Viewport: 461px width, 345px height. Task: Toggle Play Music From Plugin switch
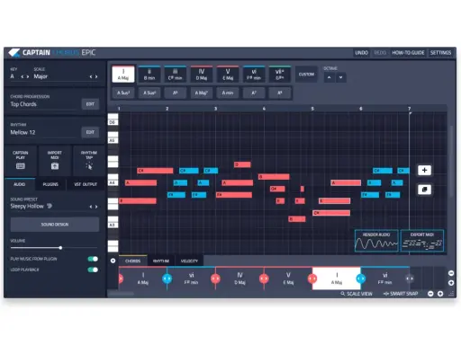pyautogui.click(x=93, y=259)
